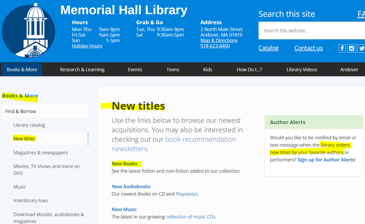The height and width of the screenshot is (224, 365).
Task: Click the '2 North Main Street' address text
Action: point(222,29)
